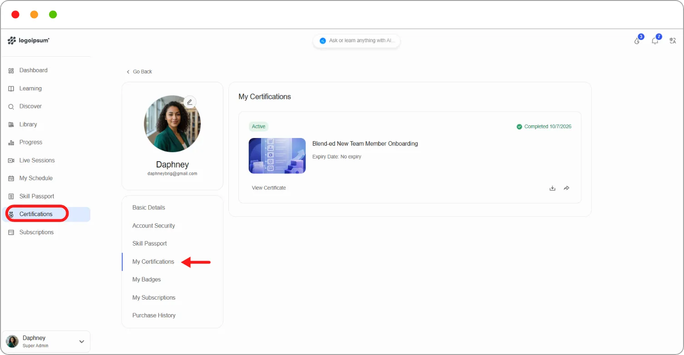
Task: Click Blend-ed New Team Member Onboarding title
Action: click(x=365, y=143)
